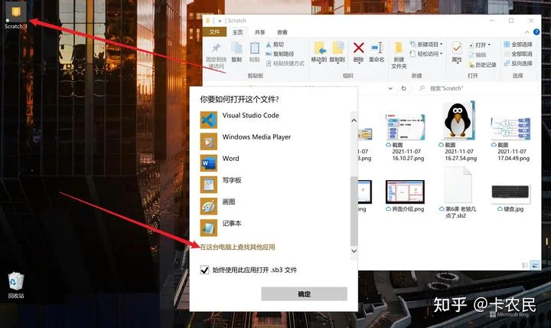Viewport: 551px width, 328px height.
Task: Open the Scratch 3 desktop shortcut
Action: pyautogui.click(x=16, y=16)
